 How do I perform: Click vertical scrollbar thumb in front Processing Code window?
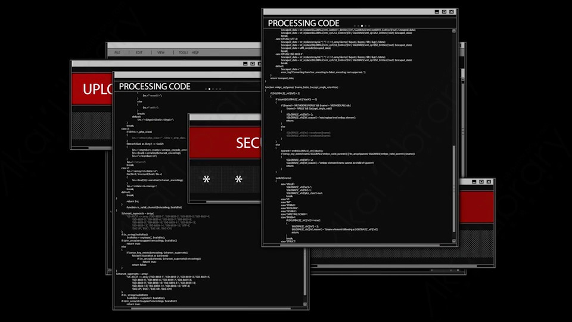point(454,189)
